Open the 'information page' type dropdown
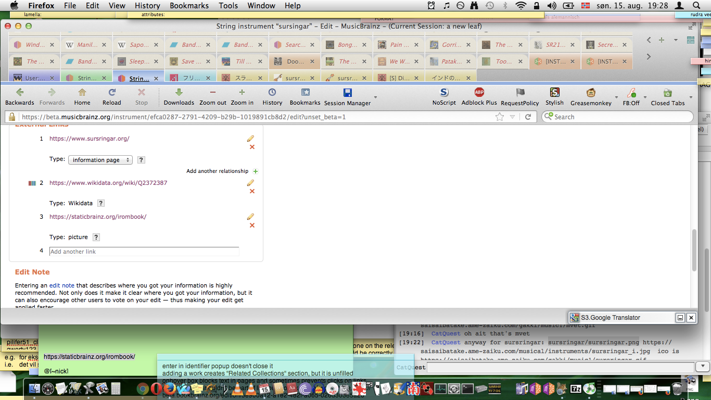 point(100,160)
